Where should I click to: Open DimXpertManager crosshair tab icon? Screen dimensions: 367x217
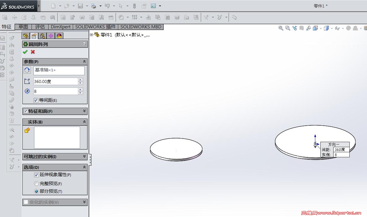click(x=51, y=36)
